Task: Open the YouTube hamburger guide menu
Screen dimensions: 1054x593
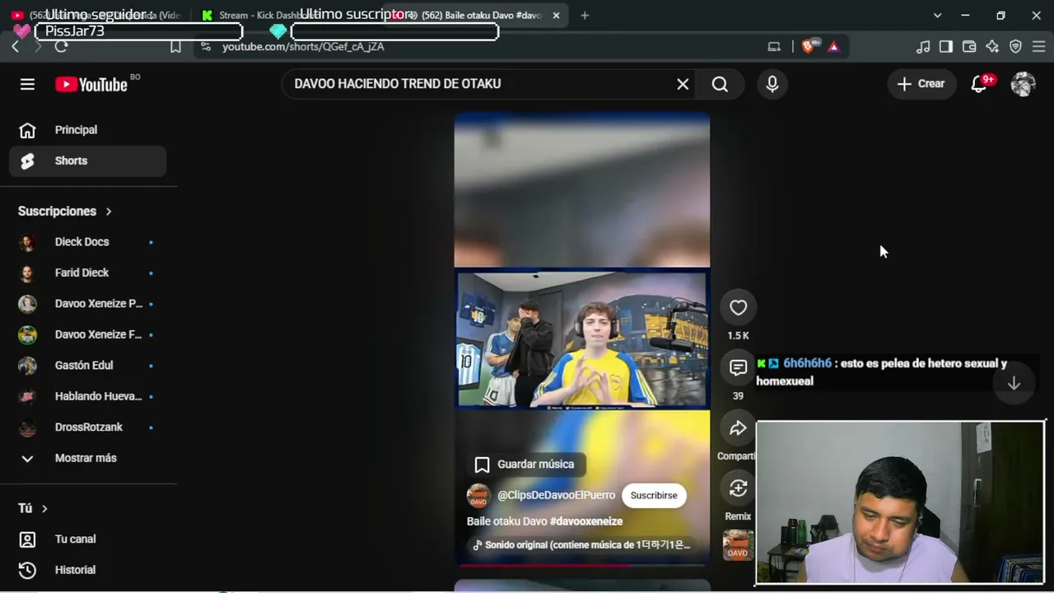Action: (x=27, y=84)
